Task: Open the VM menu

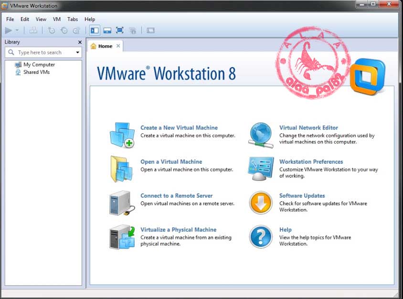Action: [x=56, y=19]
